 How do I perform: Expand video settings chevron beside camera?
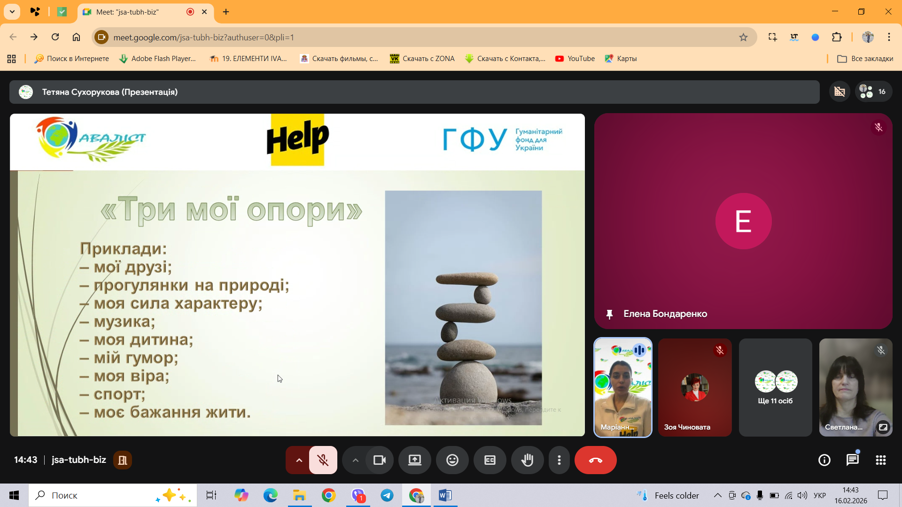click(x=355, y=460)
